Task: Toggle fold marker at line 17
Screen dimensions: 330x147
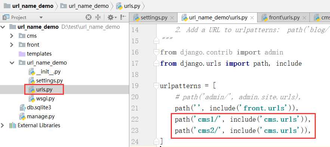Action: tap(156, 63)
